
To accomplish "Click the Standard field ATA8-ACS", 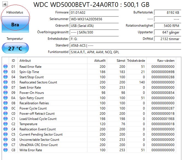I will pos(125,46).
